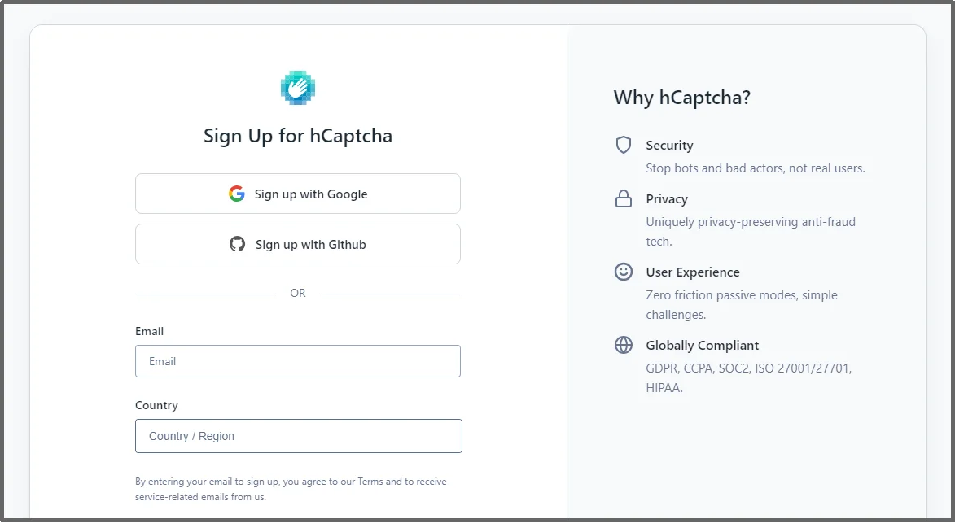The width and height of the screenshot is (955, 523).
Task: Click the Security section title
Action: click(x=669, y=145)
